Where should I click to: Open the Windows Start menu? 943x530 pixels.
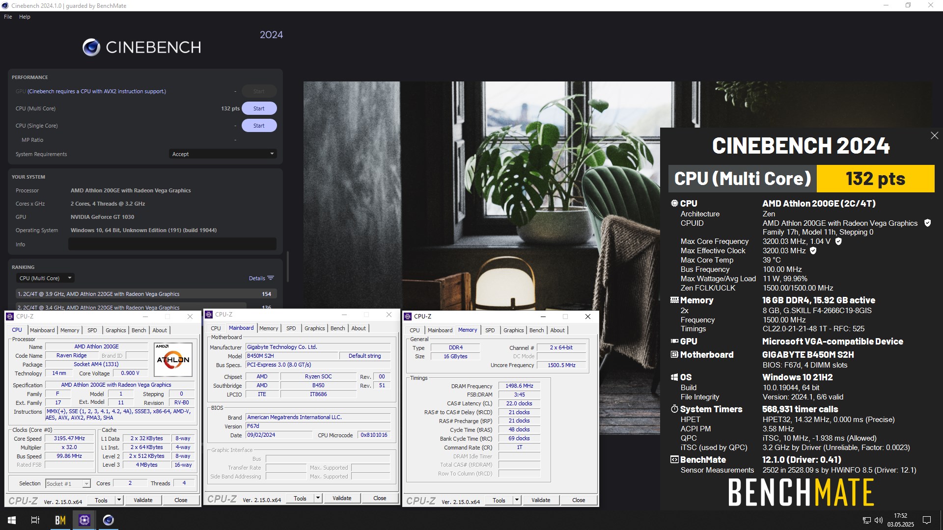(12, 520)
